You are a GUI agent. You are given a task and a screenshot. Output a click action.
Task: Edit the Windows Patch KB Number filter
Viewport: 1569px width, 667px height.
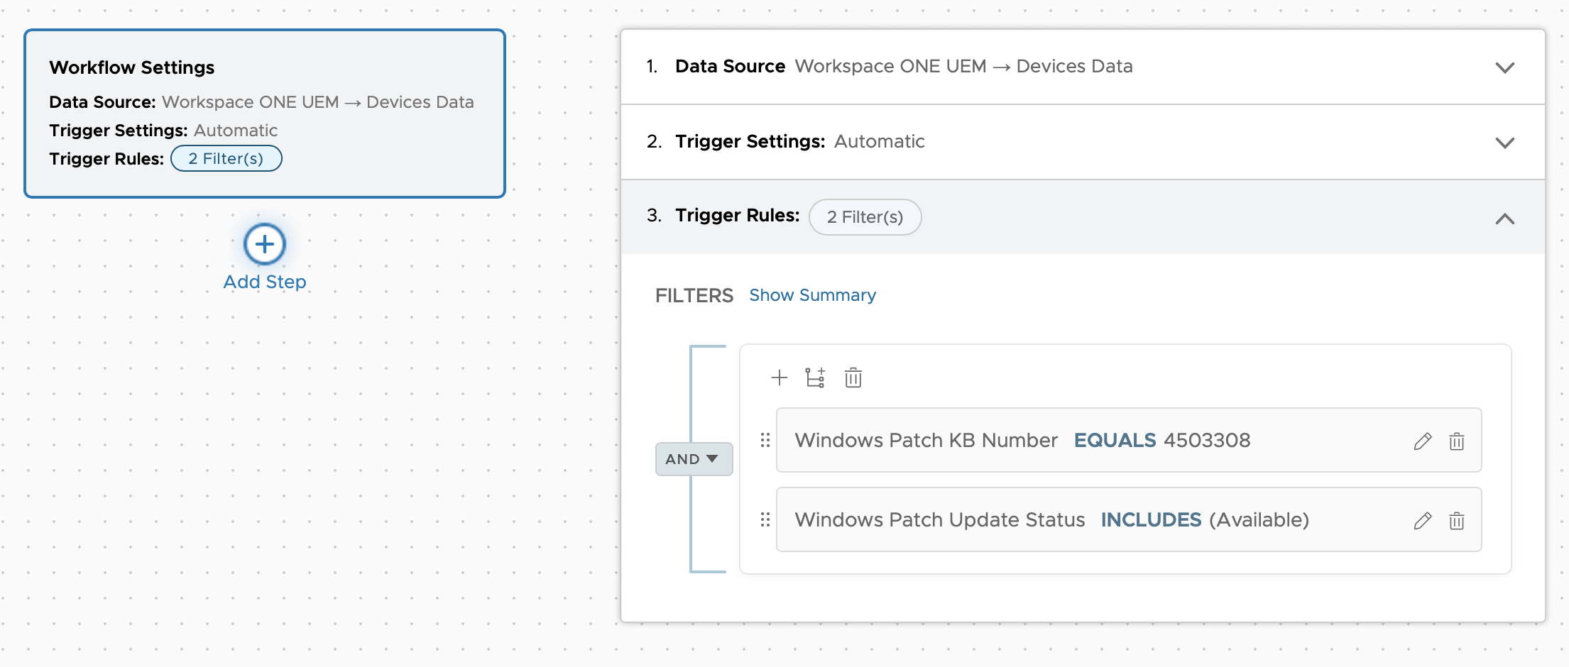click(1422, 441)
